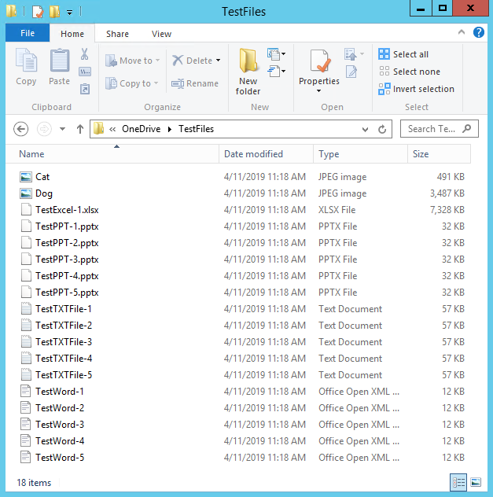493x497 pixels.
Task: Click the Help question mark icon
Action: [479, 33]
